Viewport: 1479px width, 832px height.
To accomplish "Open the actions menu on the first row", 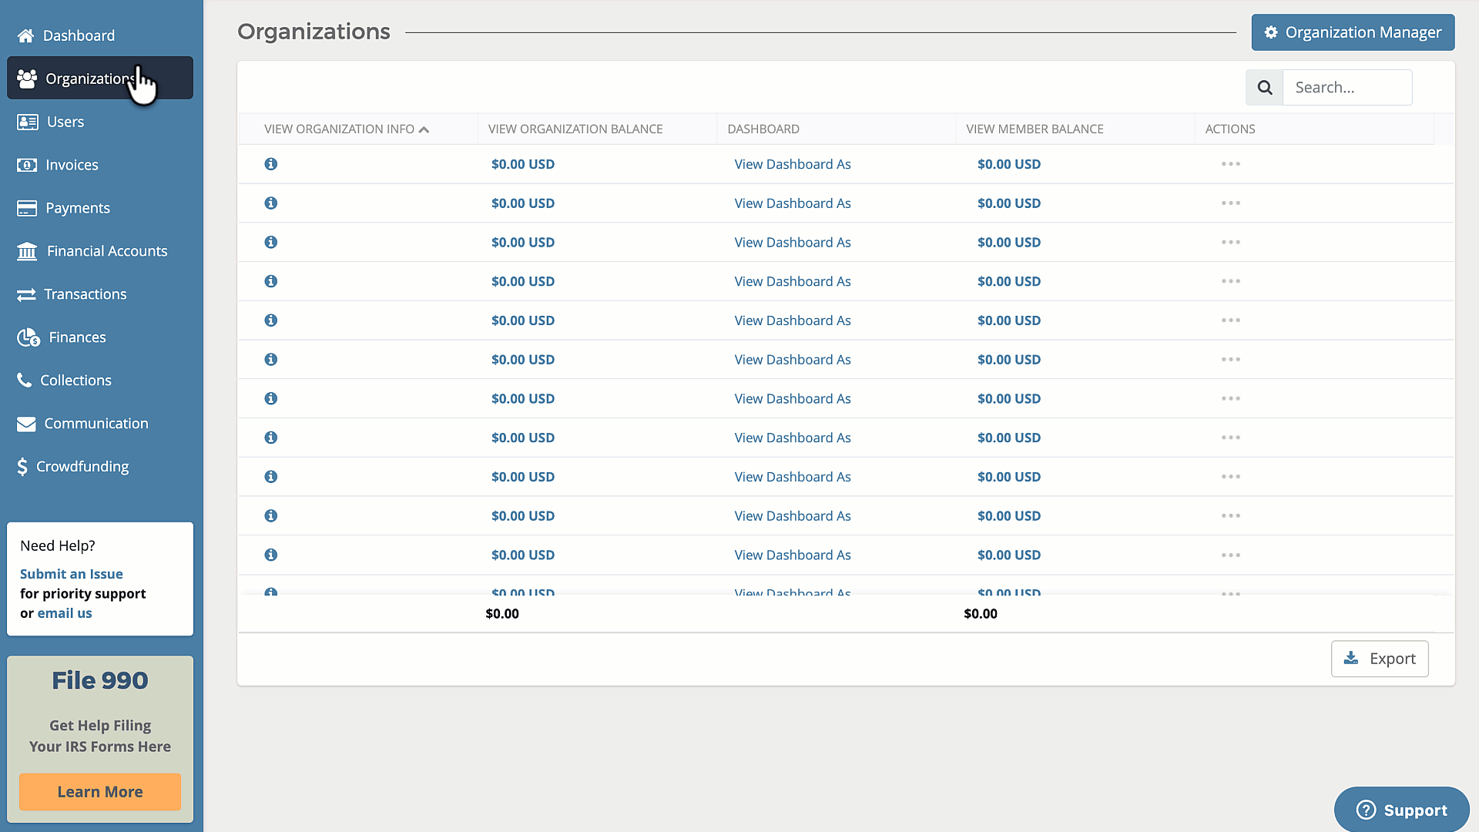I will pyautogui.click(x=1230, y=164).
